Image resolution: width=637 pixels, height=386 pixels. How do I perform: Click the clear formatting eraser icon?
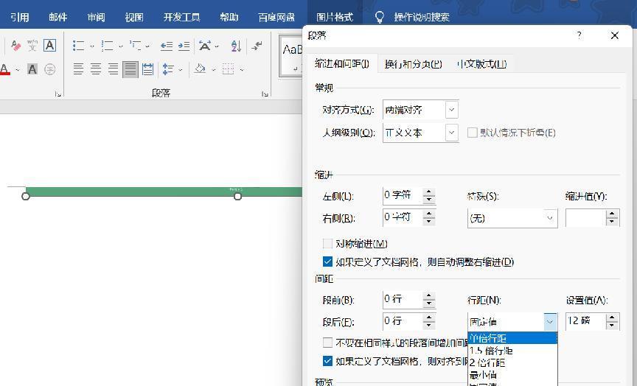pos(15,46)
